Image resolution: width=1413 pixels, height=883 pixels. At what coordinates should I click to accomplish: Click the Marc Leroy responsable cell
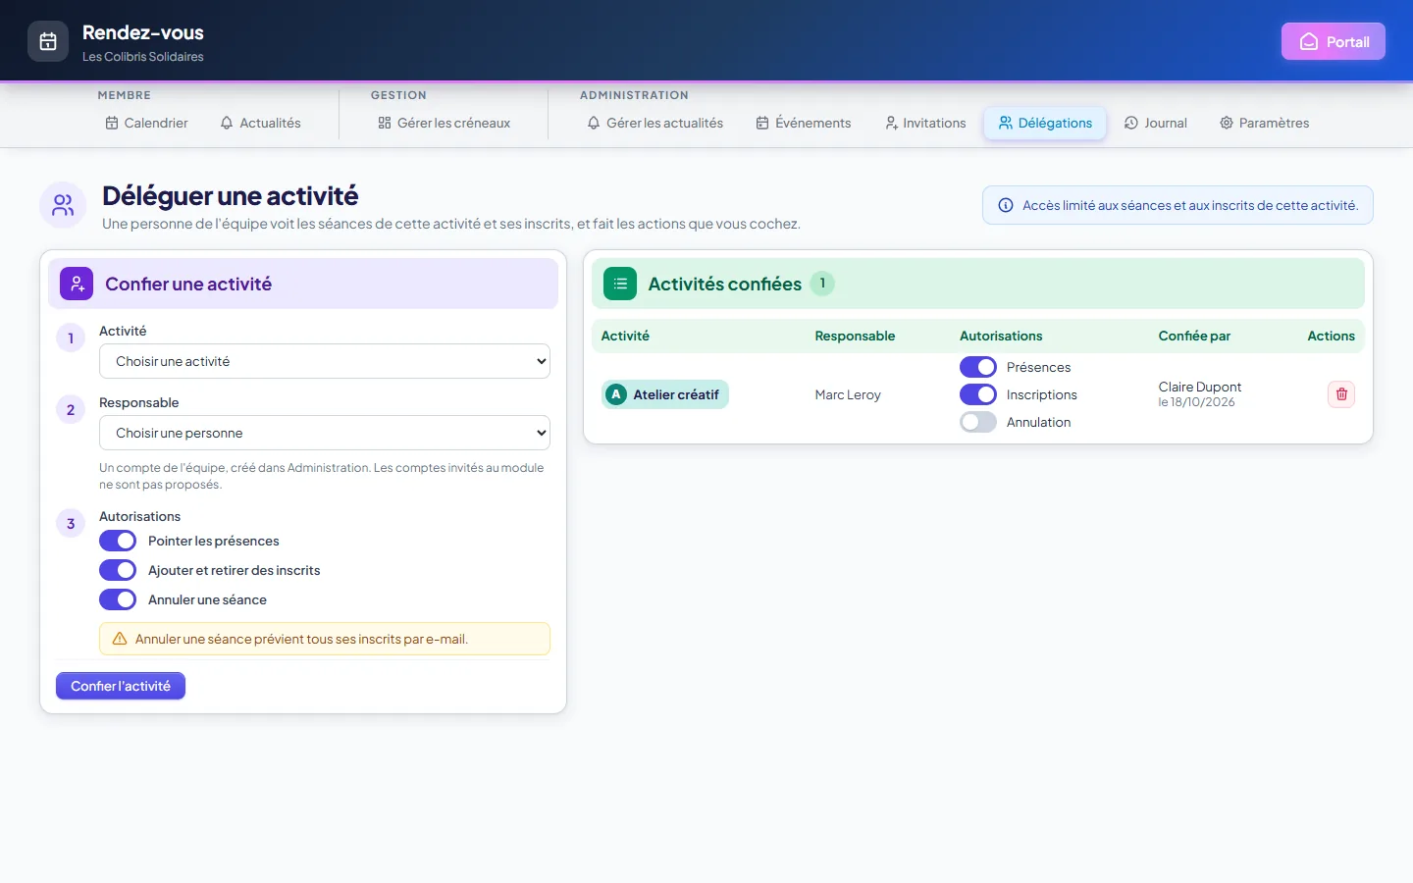click(848, 394)
